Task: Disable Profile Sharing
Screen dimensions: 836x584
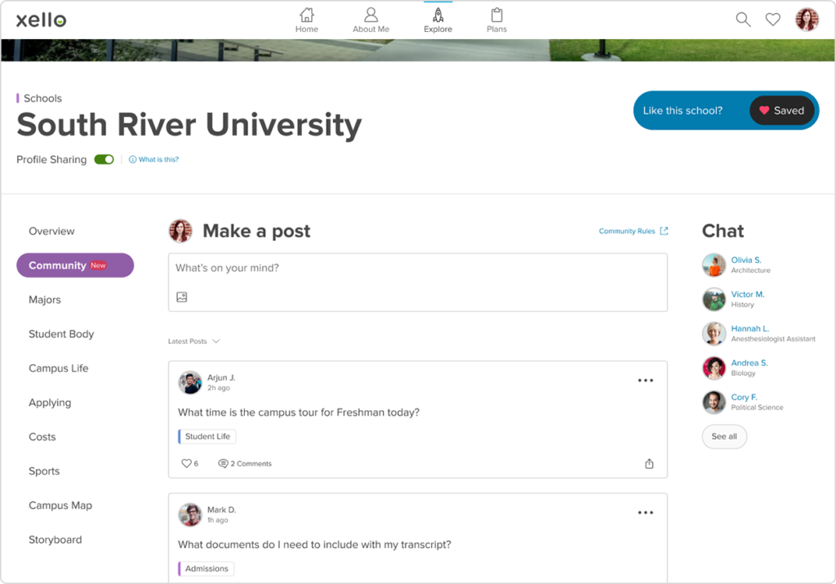Action: pos(103,159)
